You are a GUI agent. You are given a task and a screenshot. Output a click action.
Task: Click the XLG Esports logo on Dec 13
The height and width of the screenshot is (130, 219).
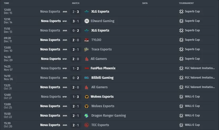point(87,30)
